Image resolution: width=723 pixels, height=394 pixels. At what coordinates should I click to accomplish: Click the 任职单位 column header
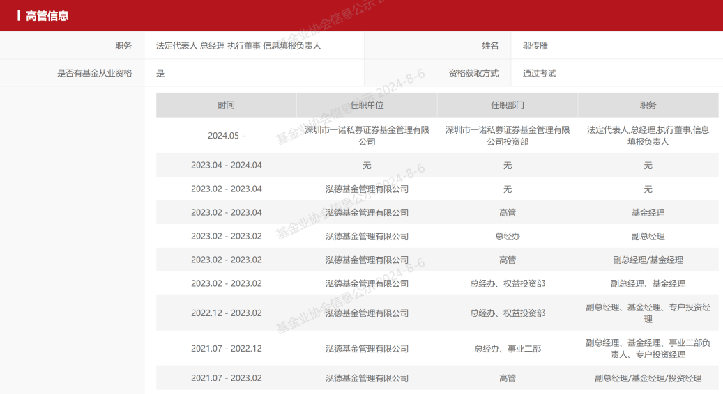click(367, 105)
